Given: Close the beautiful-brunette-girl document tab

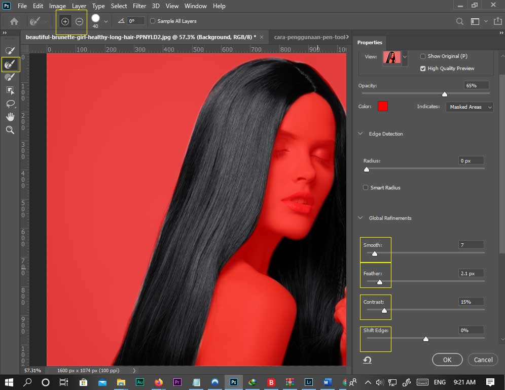Looking at the screenshot, I should coord(262,37).
